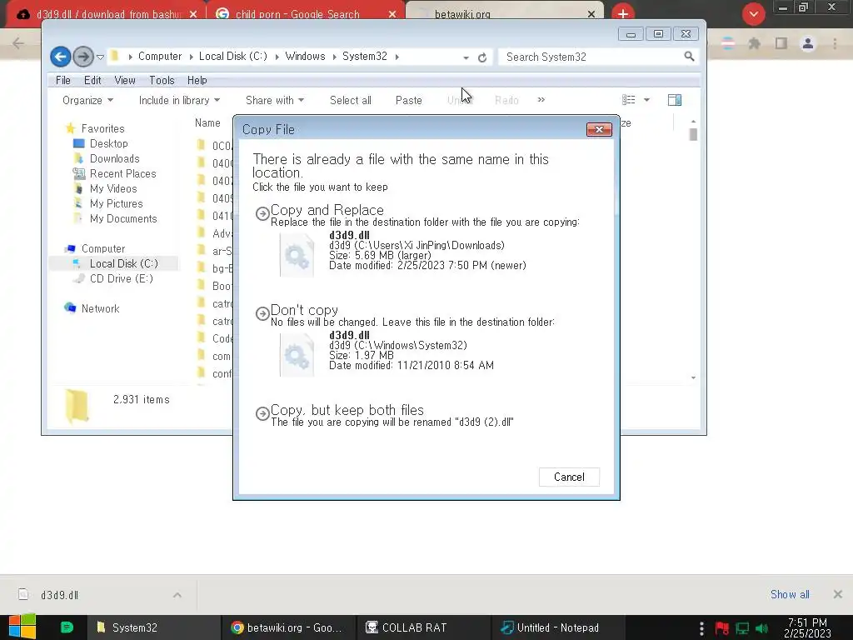The height and width of the screenshot is (640, 853).
Task: Close the Chrome download bar
Action: click(x=838, y=594)
